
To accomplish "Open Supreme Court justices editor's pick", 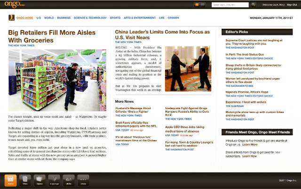I will [x=254, y=42].
